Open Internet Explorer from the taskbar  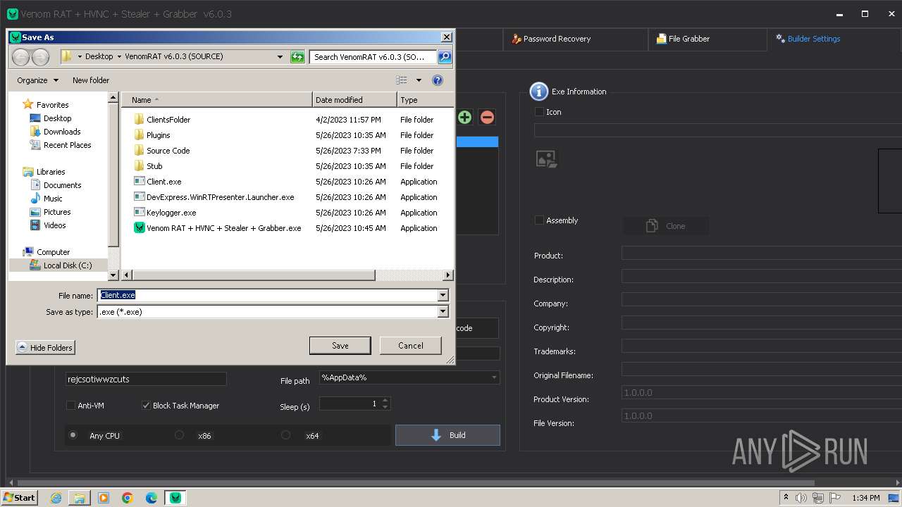click(56, 498)
